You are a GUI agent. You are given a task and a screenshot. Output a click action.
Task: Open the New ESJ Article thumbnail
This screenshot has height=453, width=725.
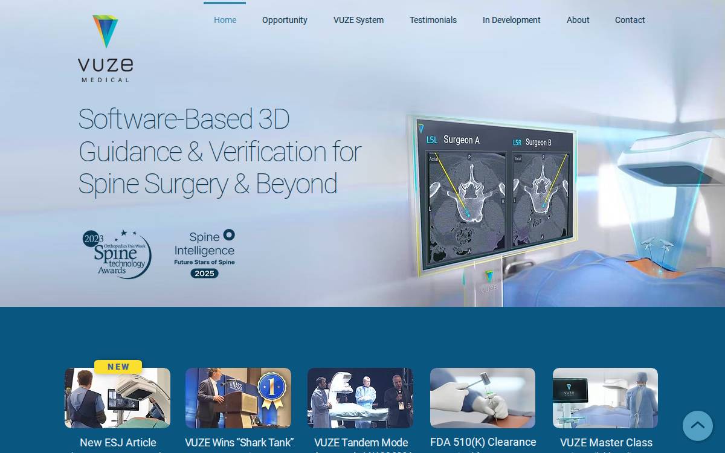tap(117, 398)
